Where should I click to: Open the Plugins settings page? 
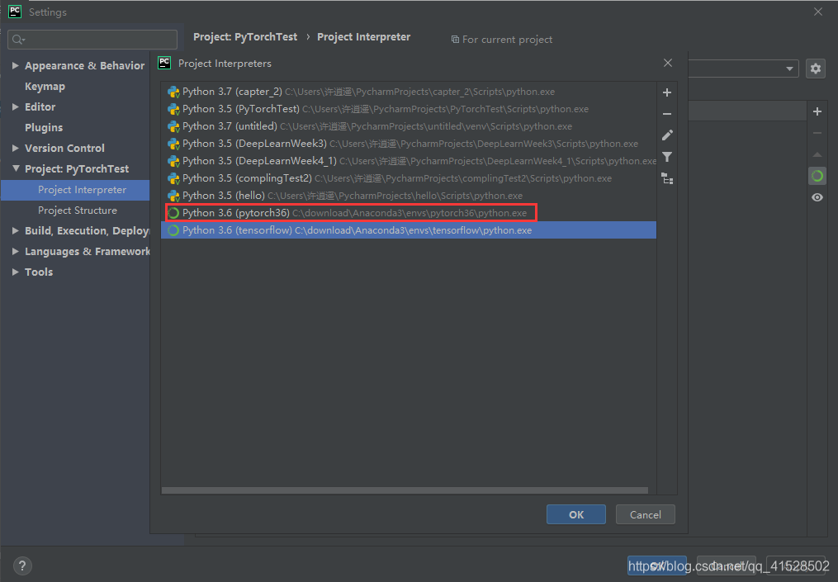tap(44, 128)
